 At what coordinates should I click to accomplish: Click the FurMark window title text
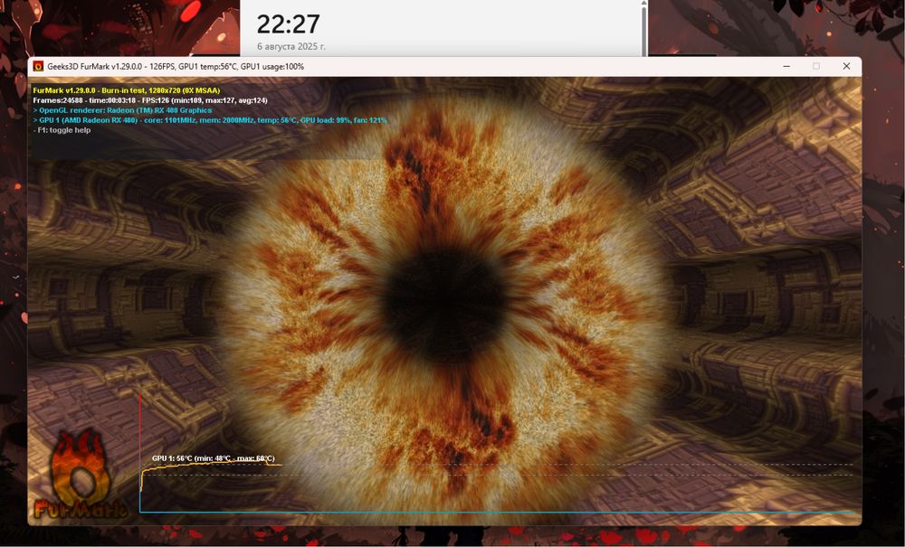pos(176,66)
